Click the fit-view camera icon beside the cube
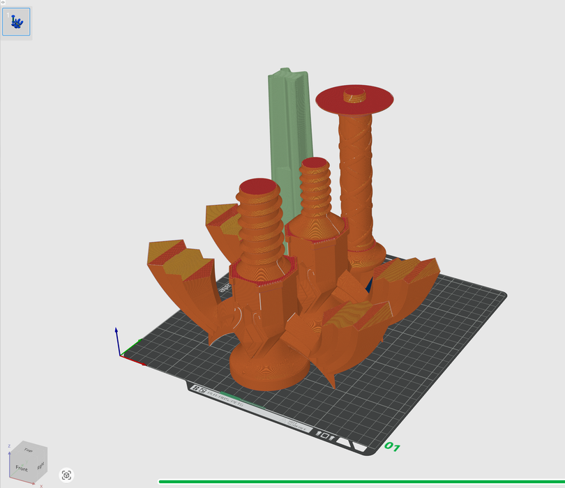The image size is (565, 488). pos(67,475)
